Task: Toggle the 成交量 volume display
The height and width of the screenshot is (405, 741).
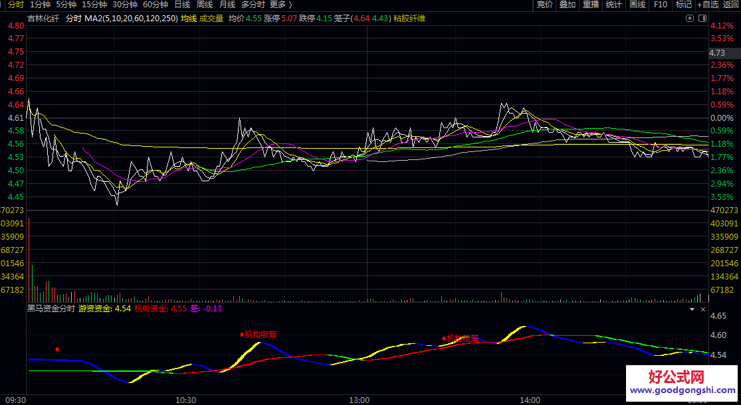Action: click(x=210, y=19)
